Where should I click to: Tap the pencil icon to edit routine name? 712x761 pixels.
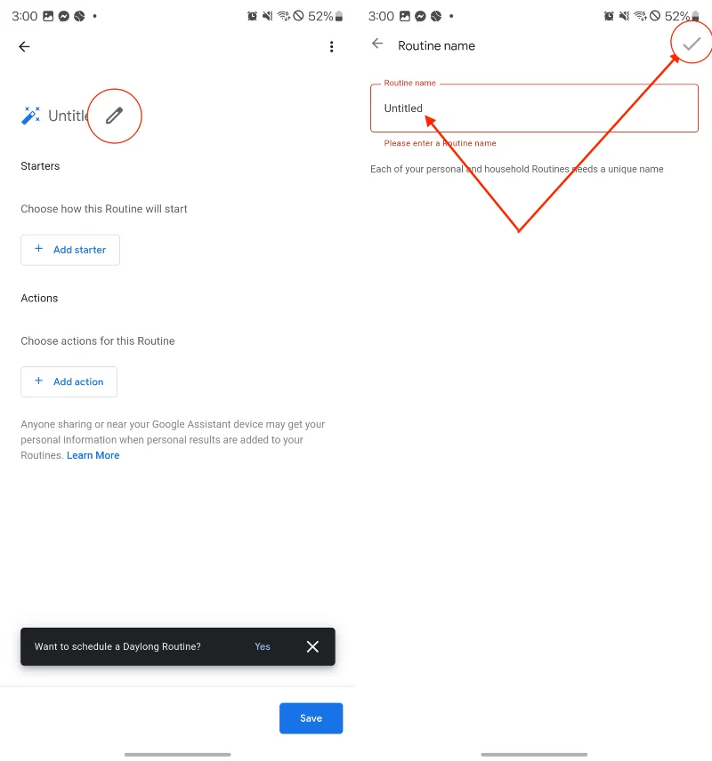114,116
